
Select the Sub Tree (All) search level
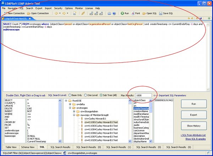pyautogui.click(x=102, y=95)
